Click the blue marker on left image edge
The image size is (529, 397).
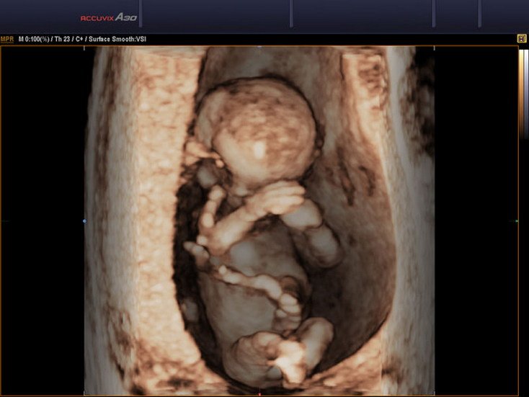tap(85, 221)
